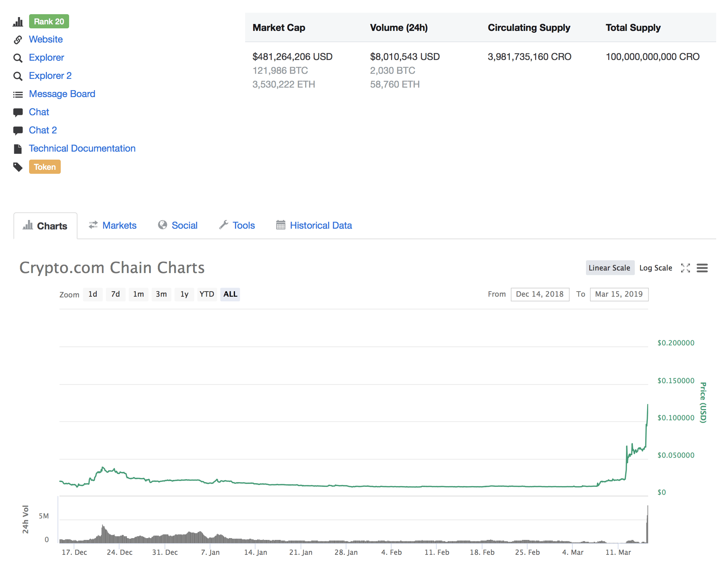726x565 pixels.
Task: Set chart zoom to 1y
Action: (x=184, y=294)
